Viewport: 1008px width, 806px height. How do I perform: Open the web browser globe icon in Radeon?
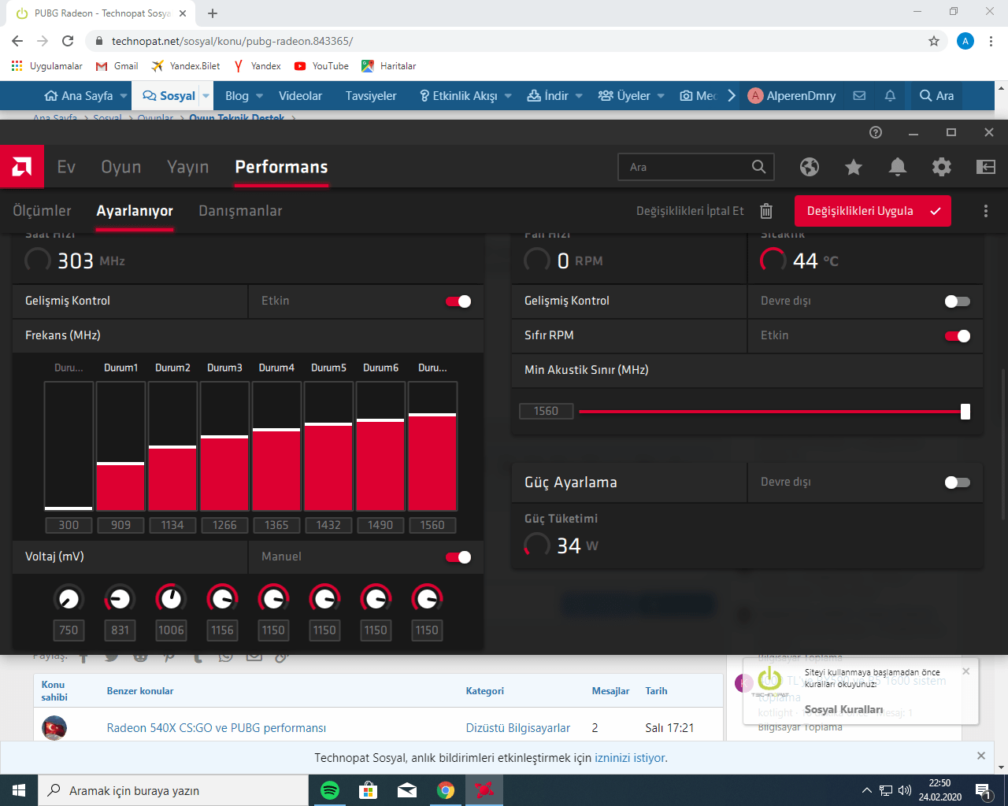tap(810, 167)
